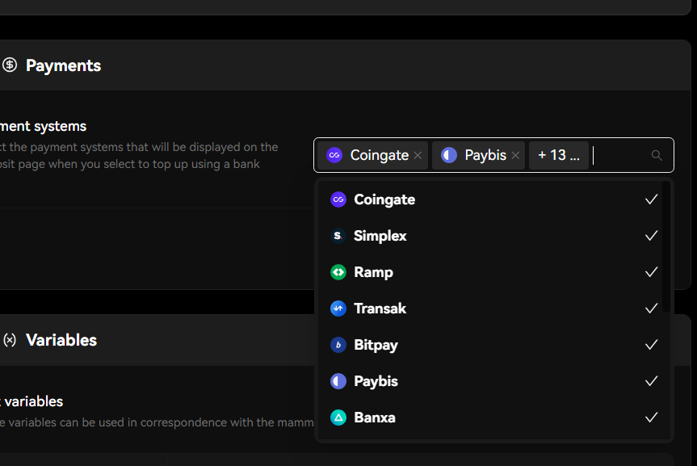Click the Variables section header

61,340
